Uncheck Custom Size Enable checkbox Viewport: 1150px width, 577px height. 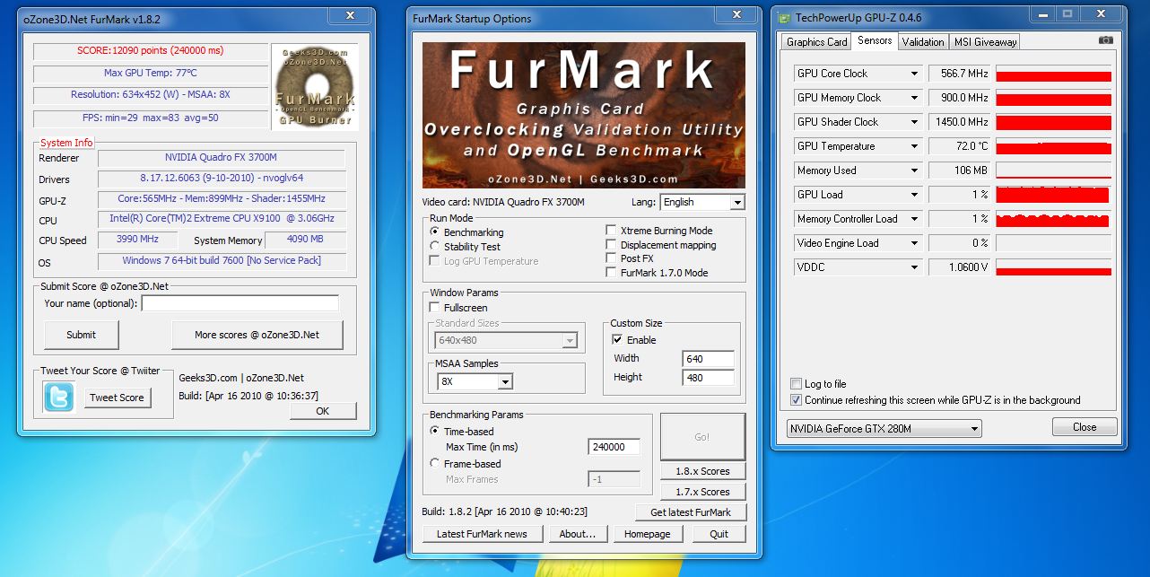coord(617,340)
